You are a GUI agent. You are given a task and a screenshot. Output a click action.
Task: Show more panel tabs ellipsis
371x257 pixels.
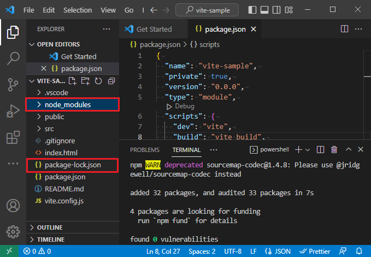214,150
